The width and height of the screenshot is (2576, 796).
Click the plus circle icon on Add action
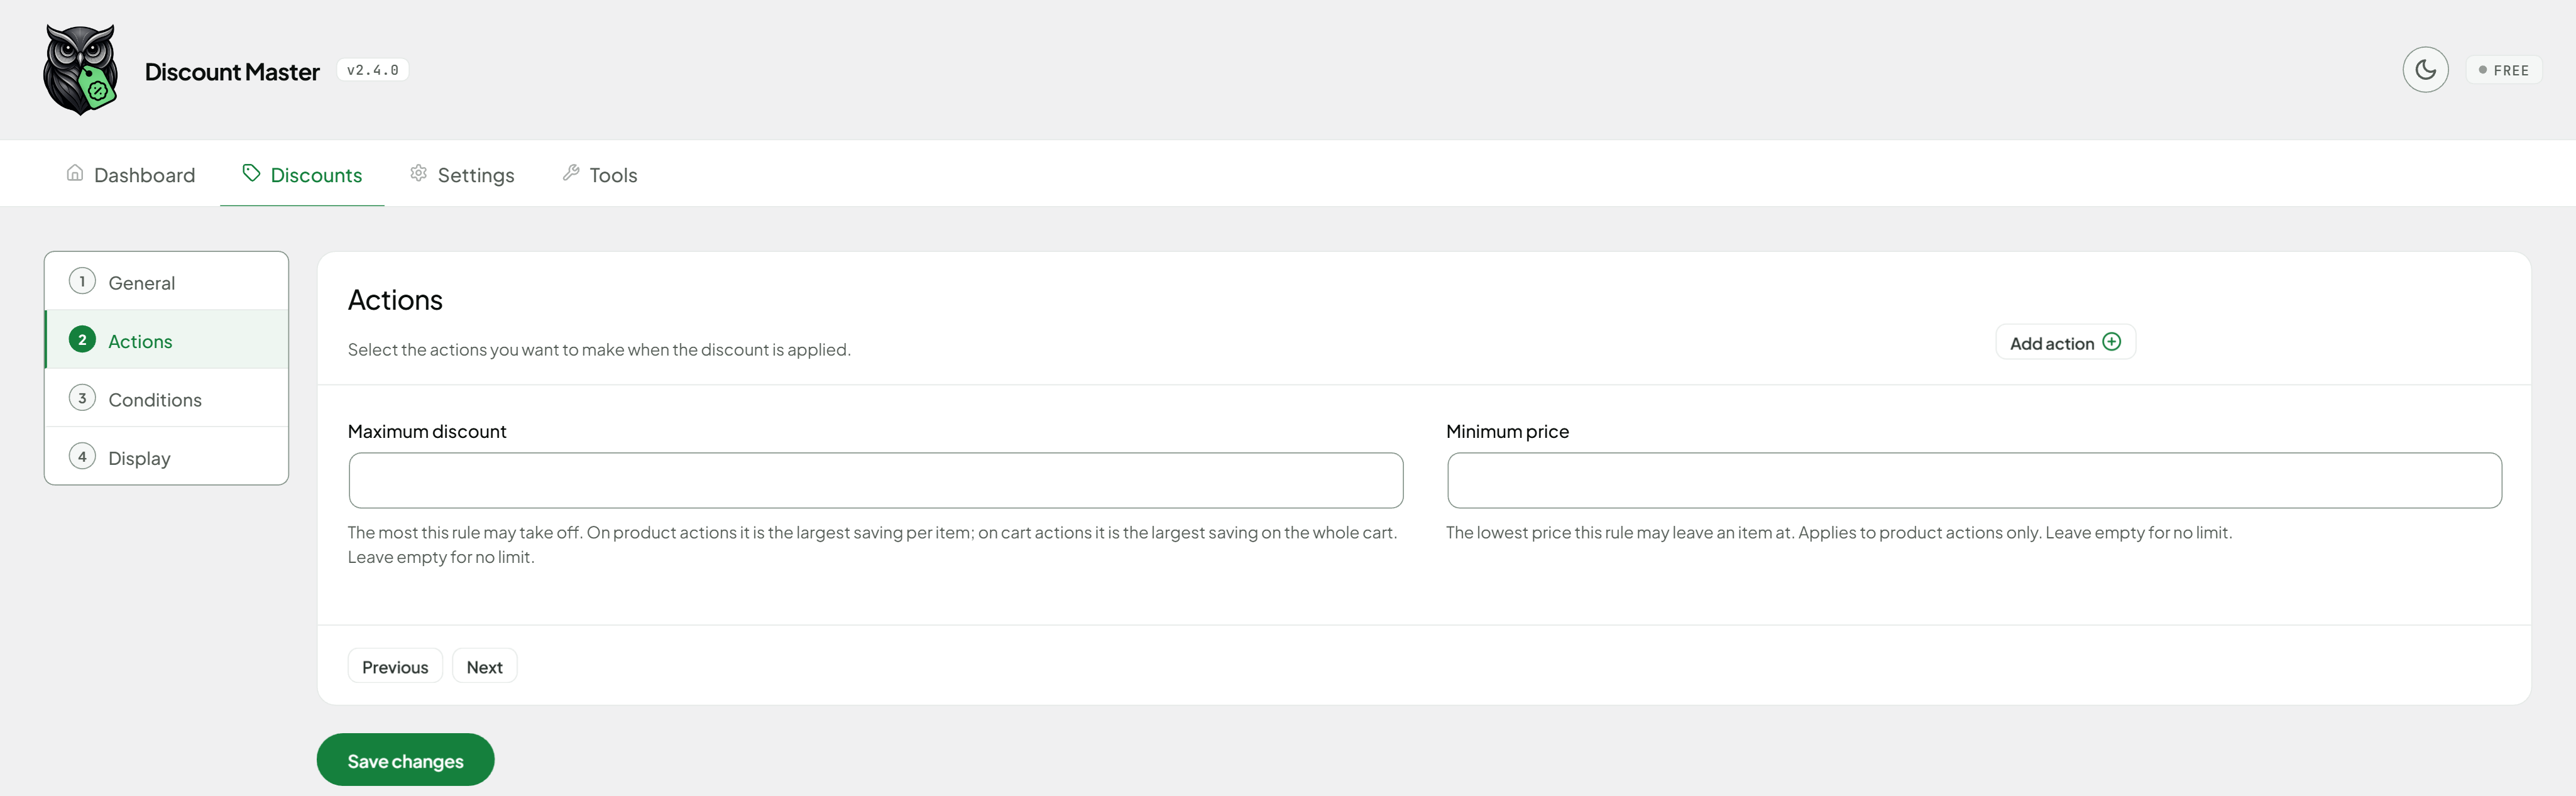point(2111,342)
